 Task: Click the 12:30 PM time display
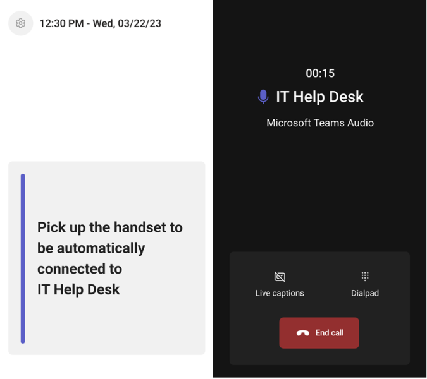(x=61, y=23)
